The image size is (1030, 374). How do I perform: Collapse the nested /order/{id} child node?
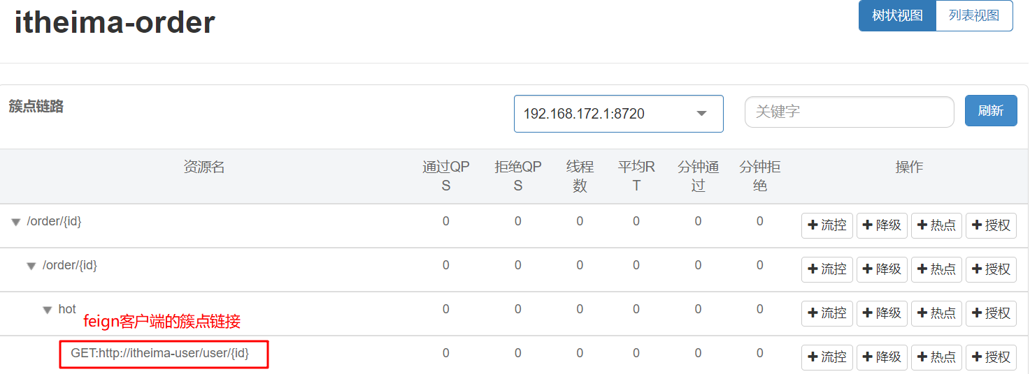(31, 267)
